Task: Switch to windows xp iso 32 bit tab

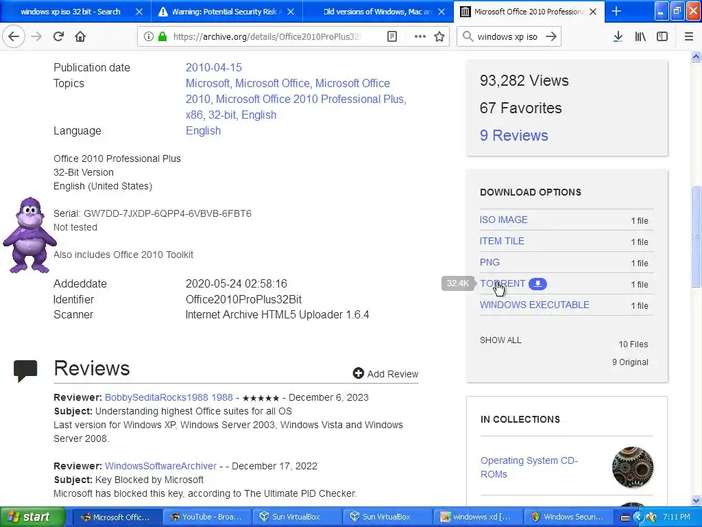Action: (71, 12)
